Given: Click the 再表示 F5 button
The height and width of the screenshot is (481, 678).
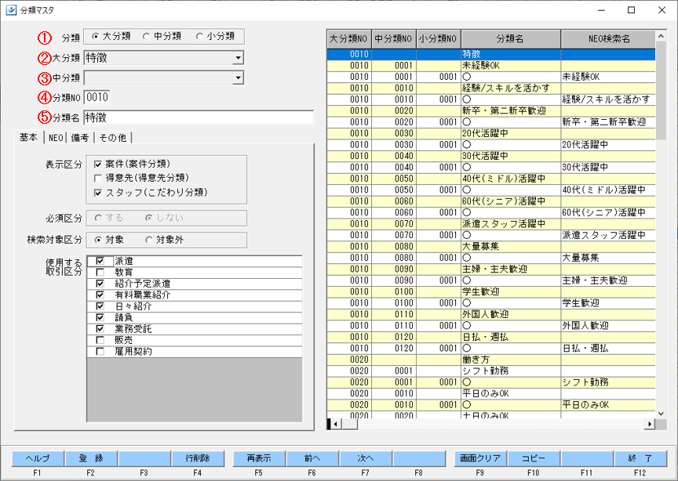Looking at the screenshot, I should click(x=259, y=458).
